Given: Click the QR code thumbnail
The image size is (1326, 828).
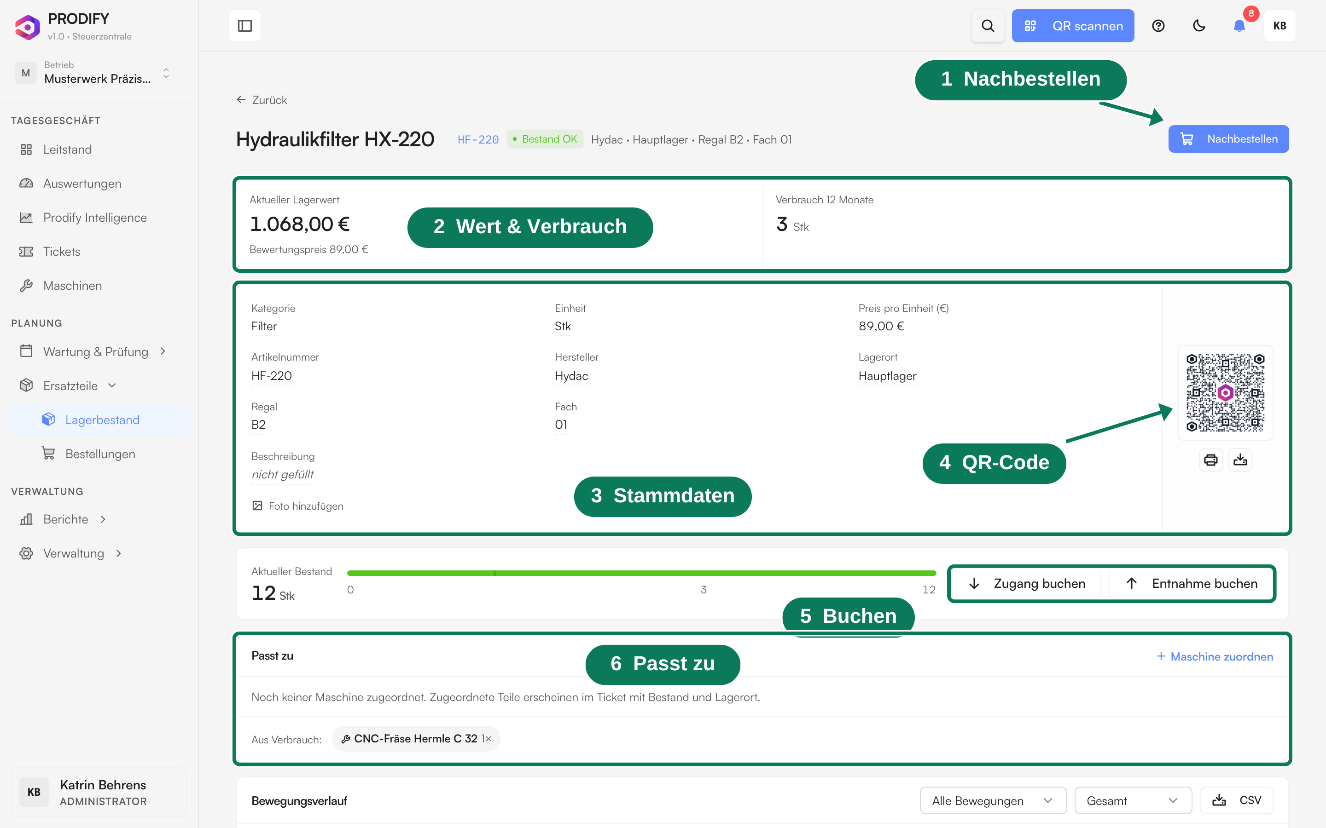Looking at the screenshot, I should (1225, 393).
